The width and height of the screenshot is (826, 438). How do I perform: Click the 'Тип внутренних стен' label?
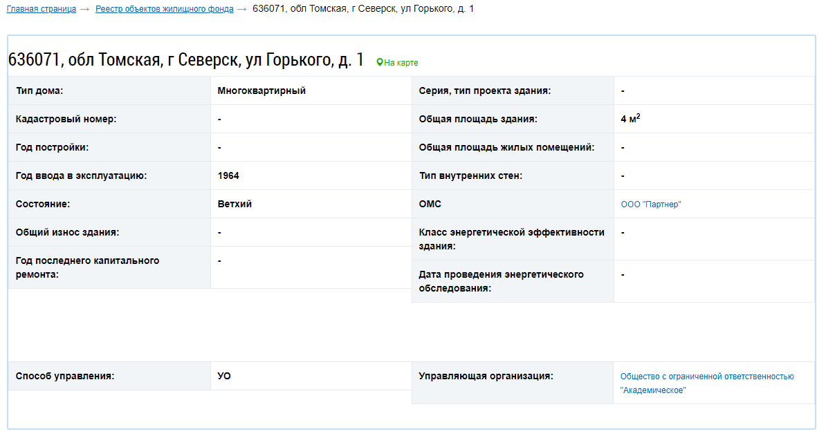(x=470, y=175)
